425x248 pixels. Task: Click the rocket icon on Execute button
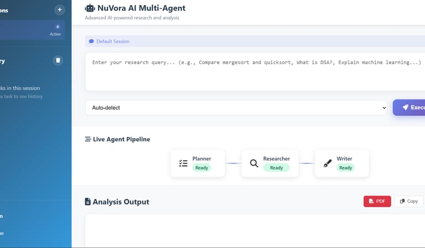click(406, 107)
